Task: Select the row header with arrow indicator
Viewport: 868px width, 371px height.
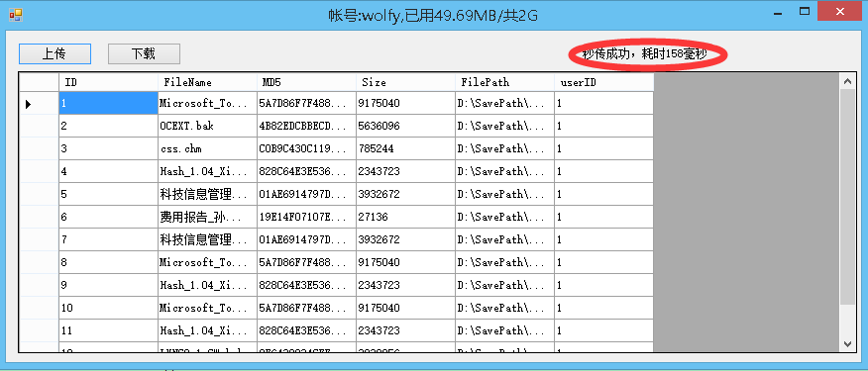Action: coord(39,103)
